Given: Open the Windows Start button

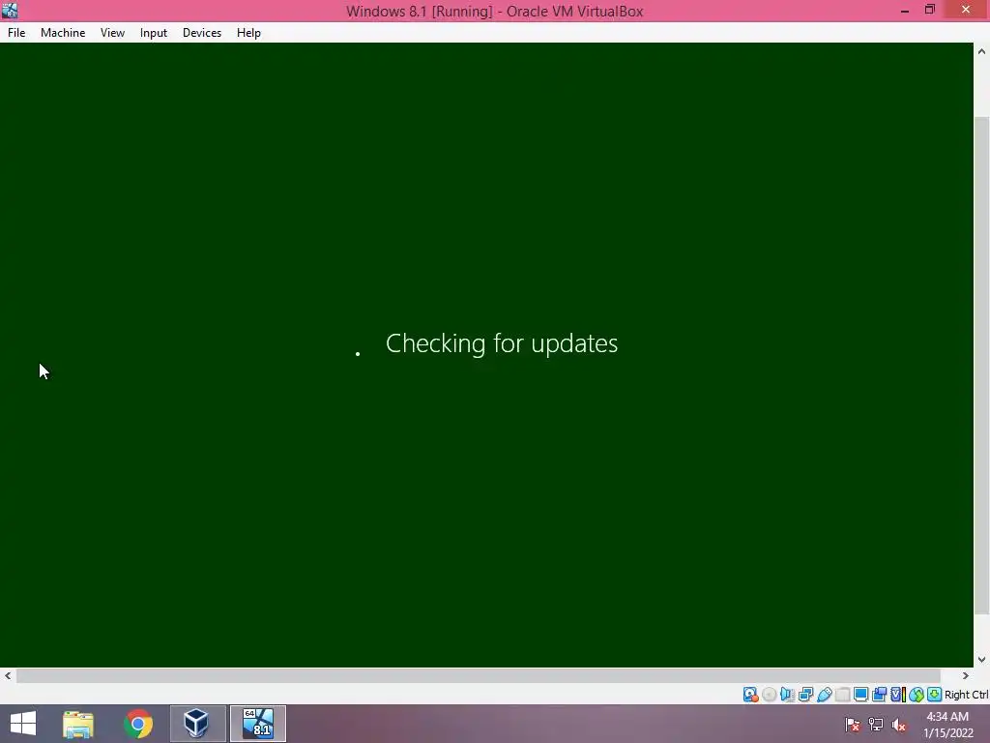Looking at the screenshot, I should [x=23, y=724].
